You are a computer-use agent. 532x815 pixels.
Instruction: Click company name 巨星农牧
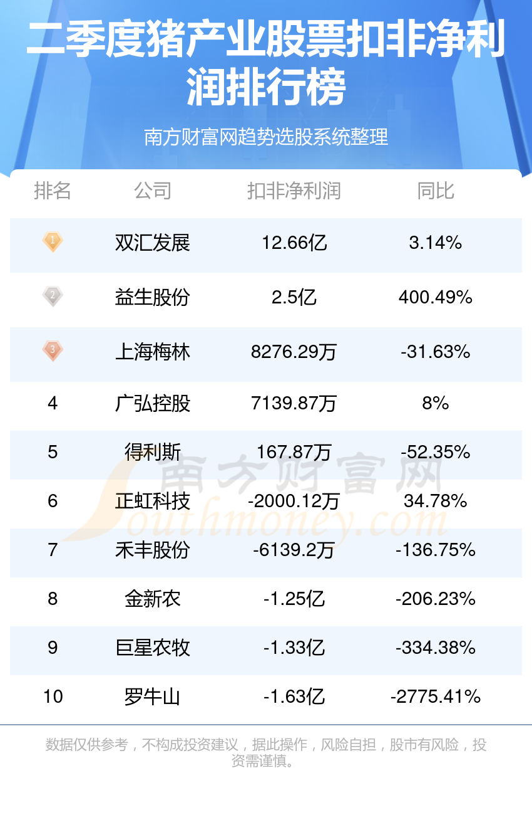153,648
